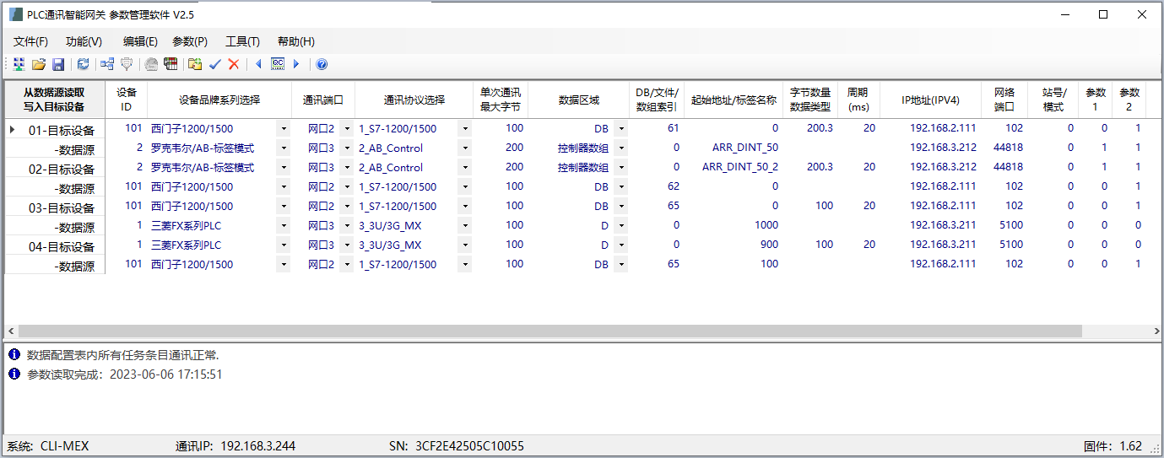Click the data table grid icon
Viewport: 1164px width, 458px height.
171,64
